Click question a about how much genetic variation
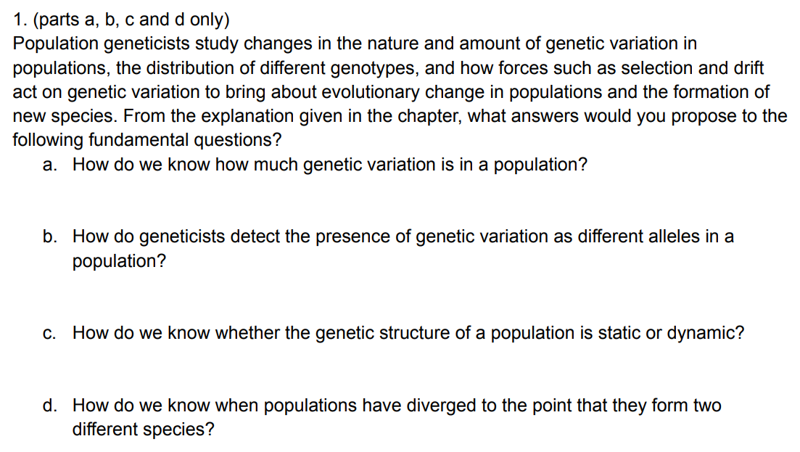Image resolution: width=800 pixels, height=452 pixels. 329,165
